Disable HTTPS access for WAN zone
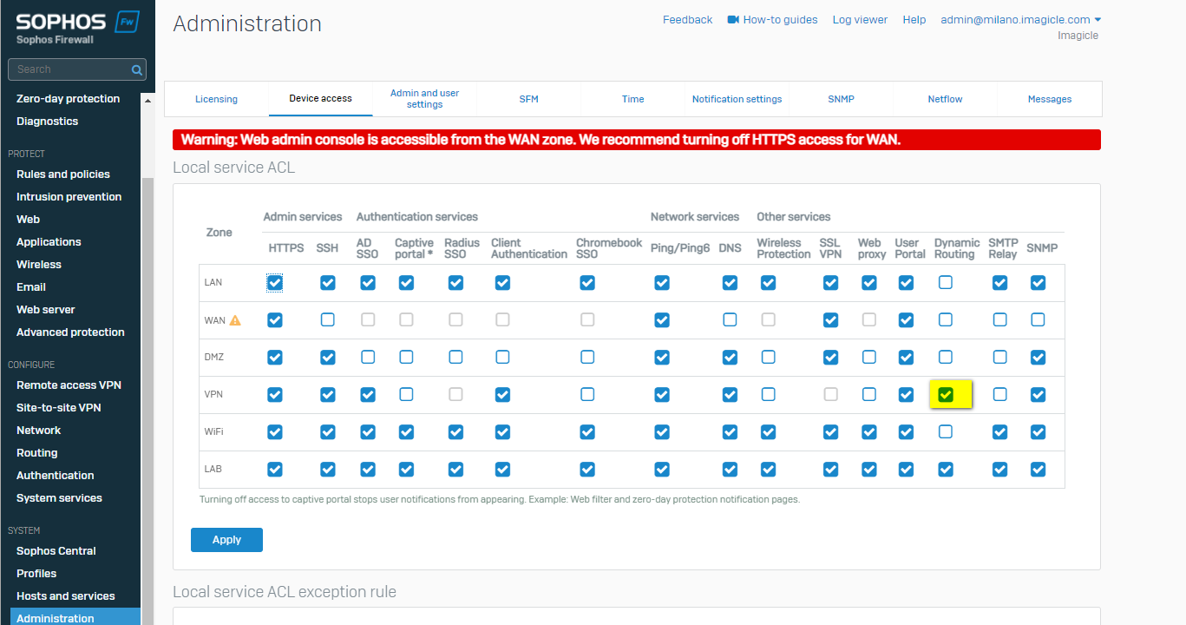The image size is (1186, 625). [x=275, y=320]
